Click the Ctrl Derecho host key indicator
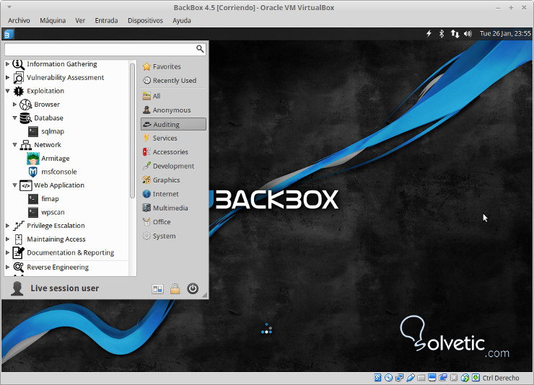Viewport: 534px width, 385px height. tap(501, 378)
